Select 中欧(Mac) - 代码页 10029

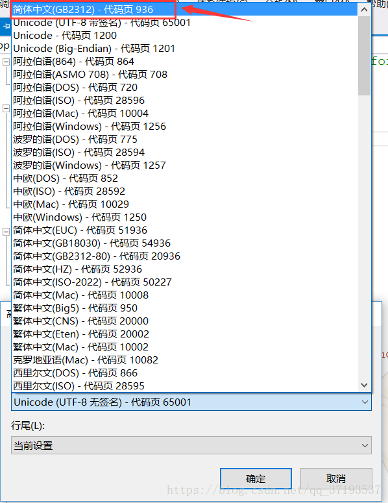185,204
